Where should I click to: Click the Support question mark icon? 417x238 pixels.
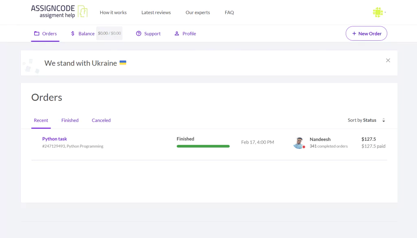[x=138, y=33]
